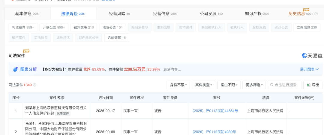Open the 案件类型 dropdown
The image size is (324, 135).
pos(203,85)
